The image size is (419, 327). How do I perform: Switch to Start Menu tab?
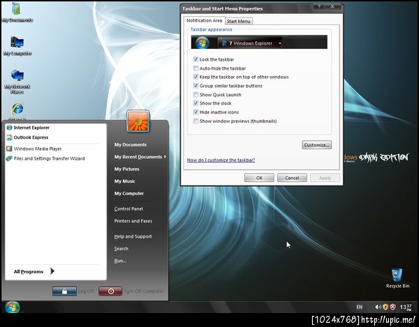(238, 21)
